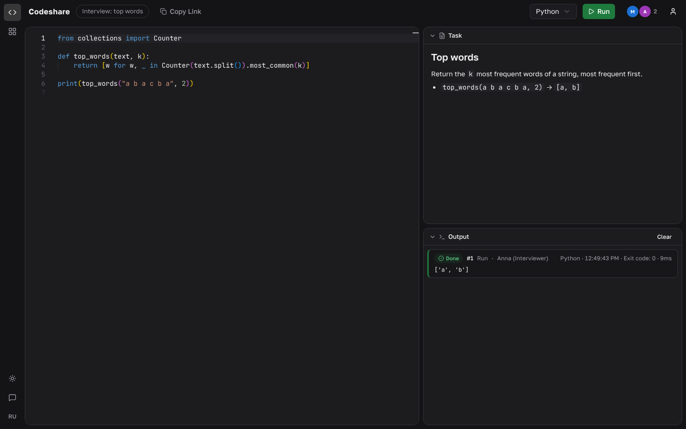The image size is (686, 429).
Task: Click the print statement on line 6
Action: pyautogui.click(x=125, y=83)
